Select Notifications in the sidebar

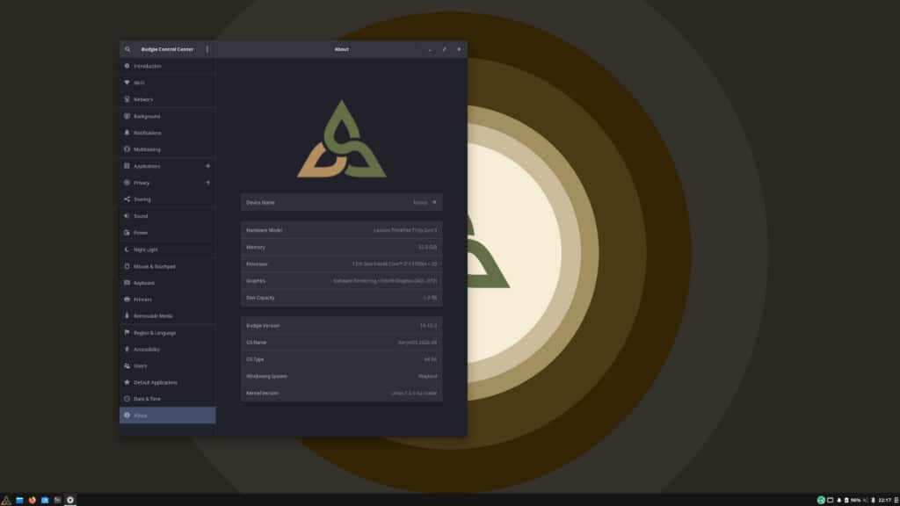coord(168,133)
